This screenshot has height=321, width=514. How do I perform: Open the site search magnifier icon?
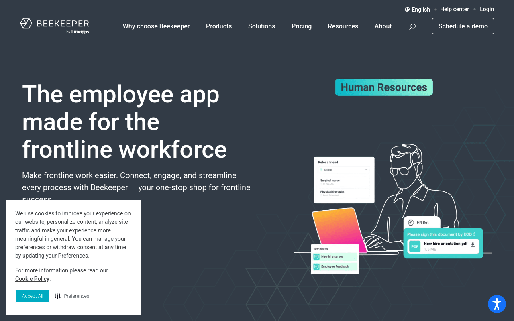coord(412,26)
